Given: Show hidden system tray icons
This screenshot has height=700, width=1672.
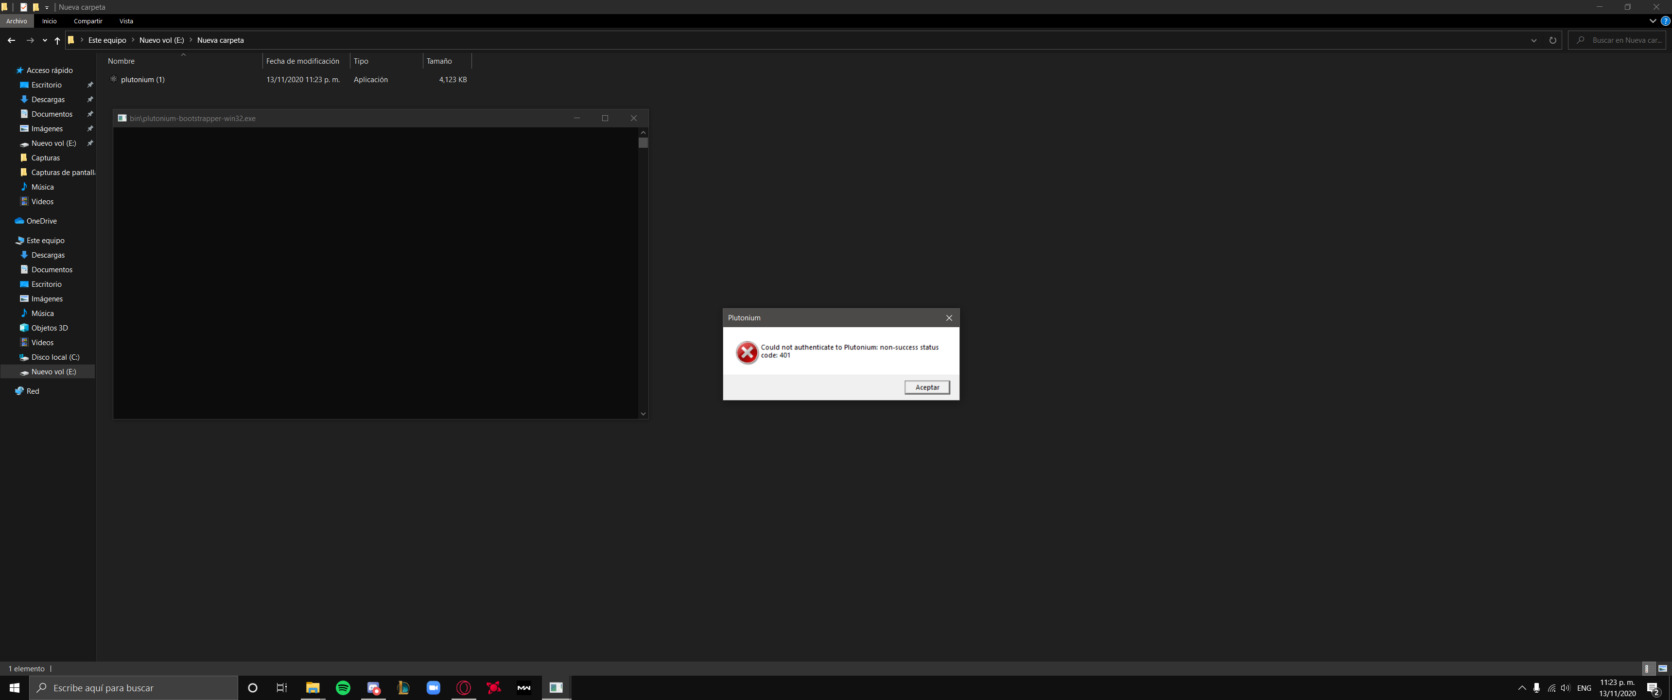Looking at the screenshot, I should pos(1521,688).
